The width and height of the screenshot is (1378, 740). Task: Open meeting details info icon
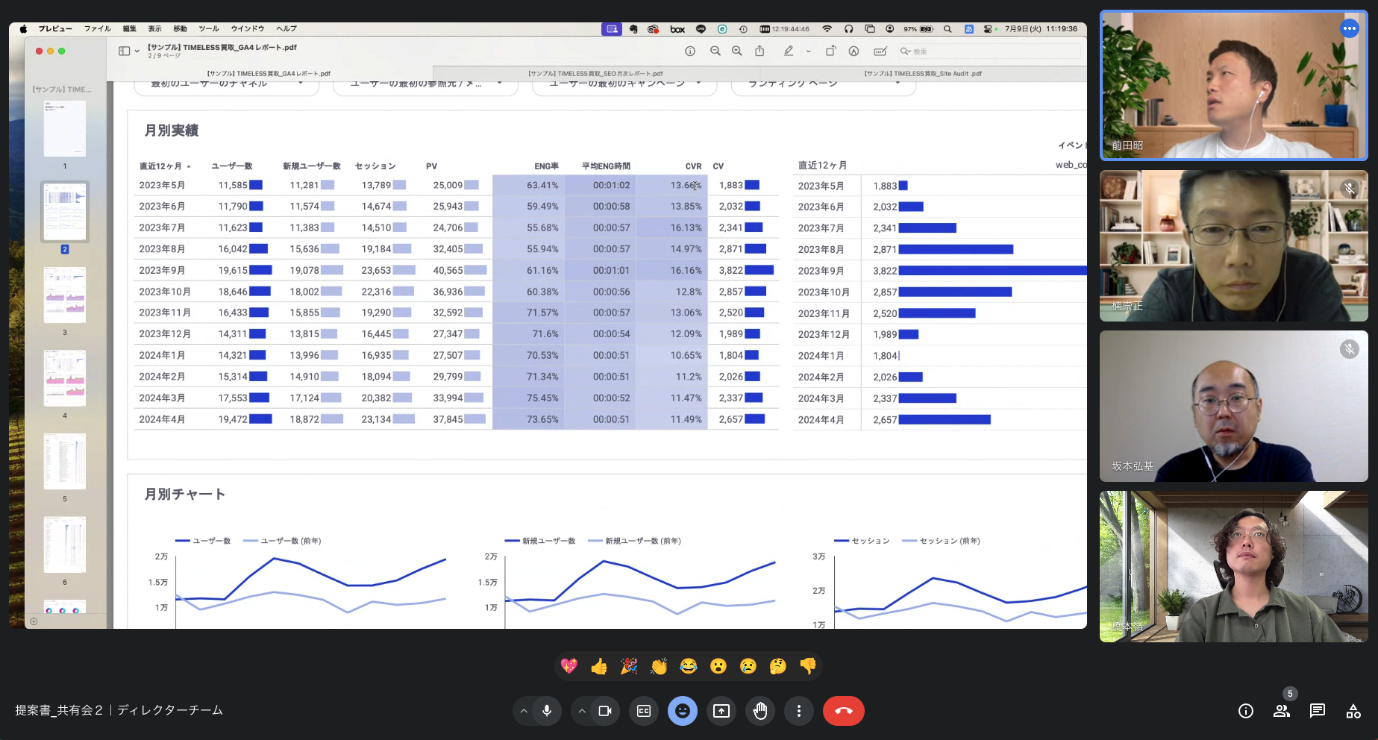[1246, 711]
